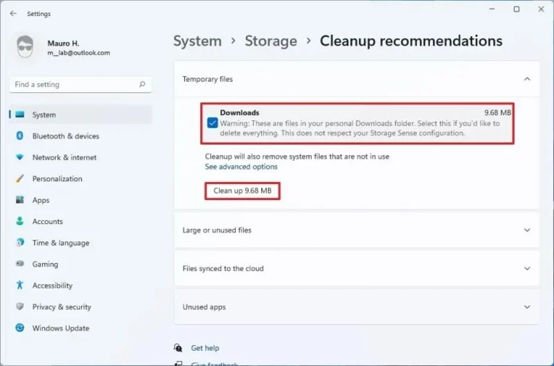Open System settings category
The height and width of the screenshot is (366, 554).
81,114
